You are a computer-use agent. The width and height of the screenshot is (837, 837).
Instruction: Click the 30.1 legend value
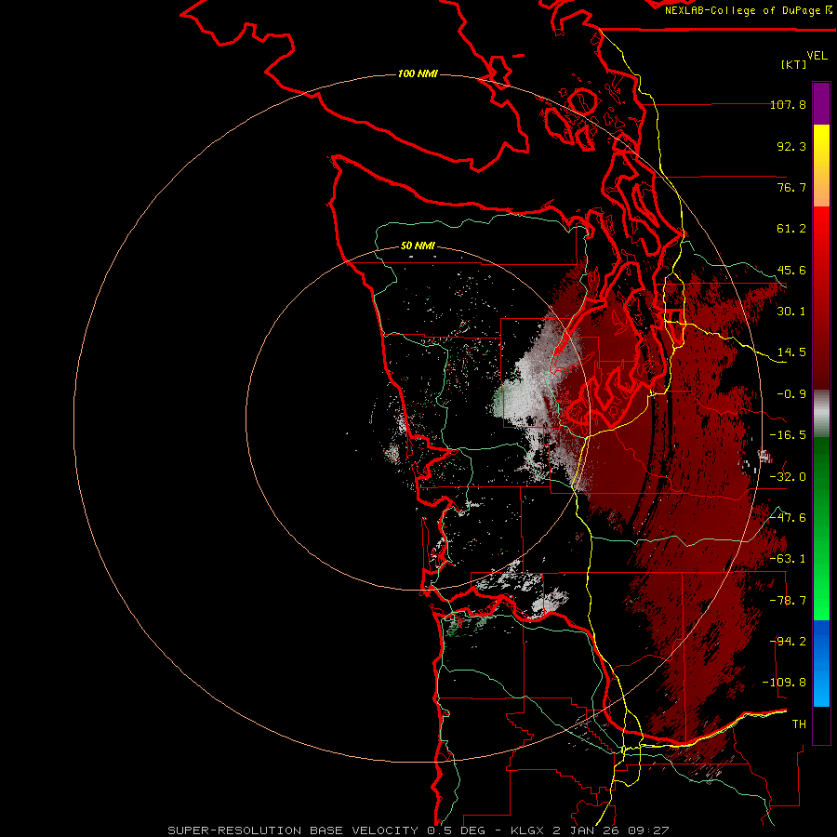[x=791, y=312]
